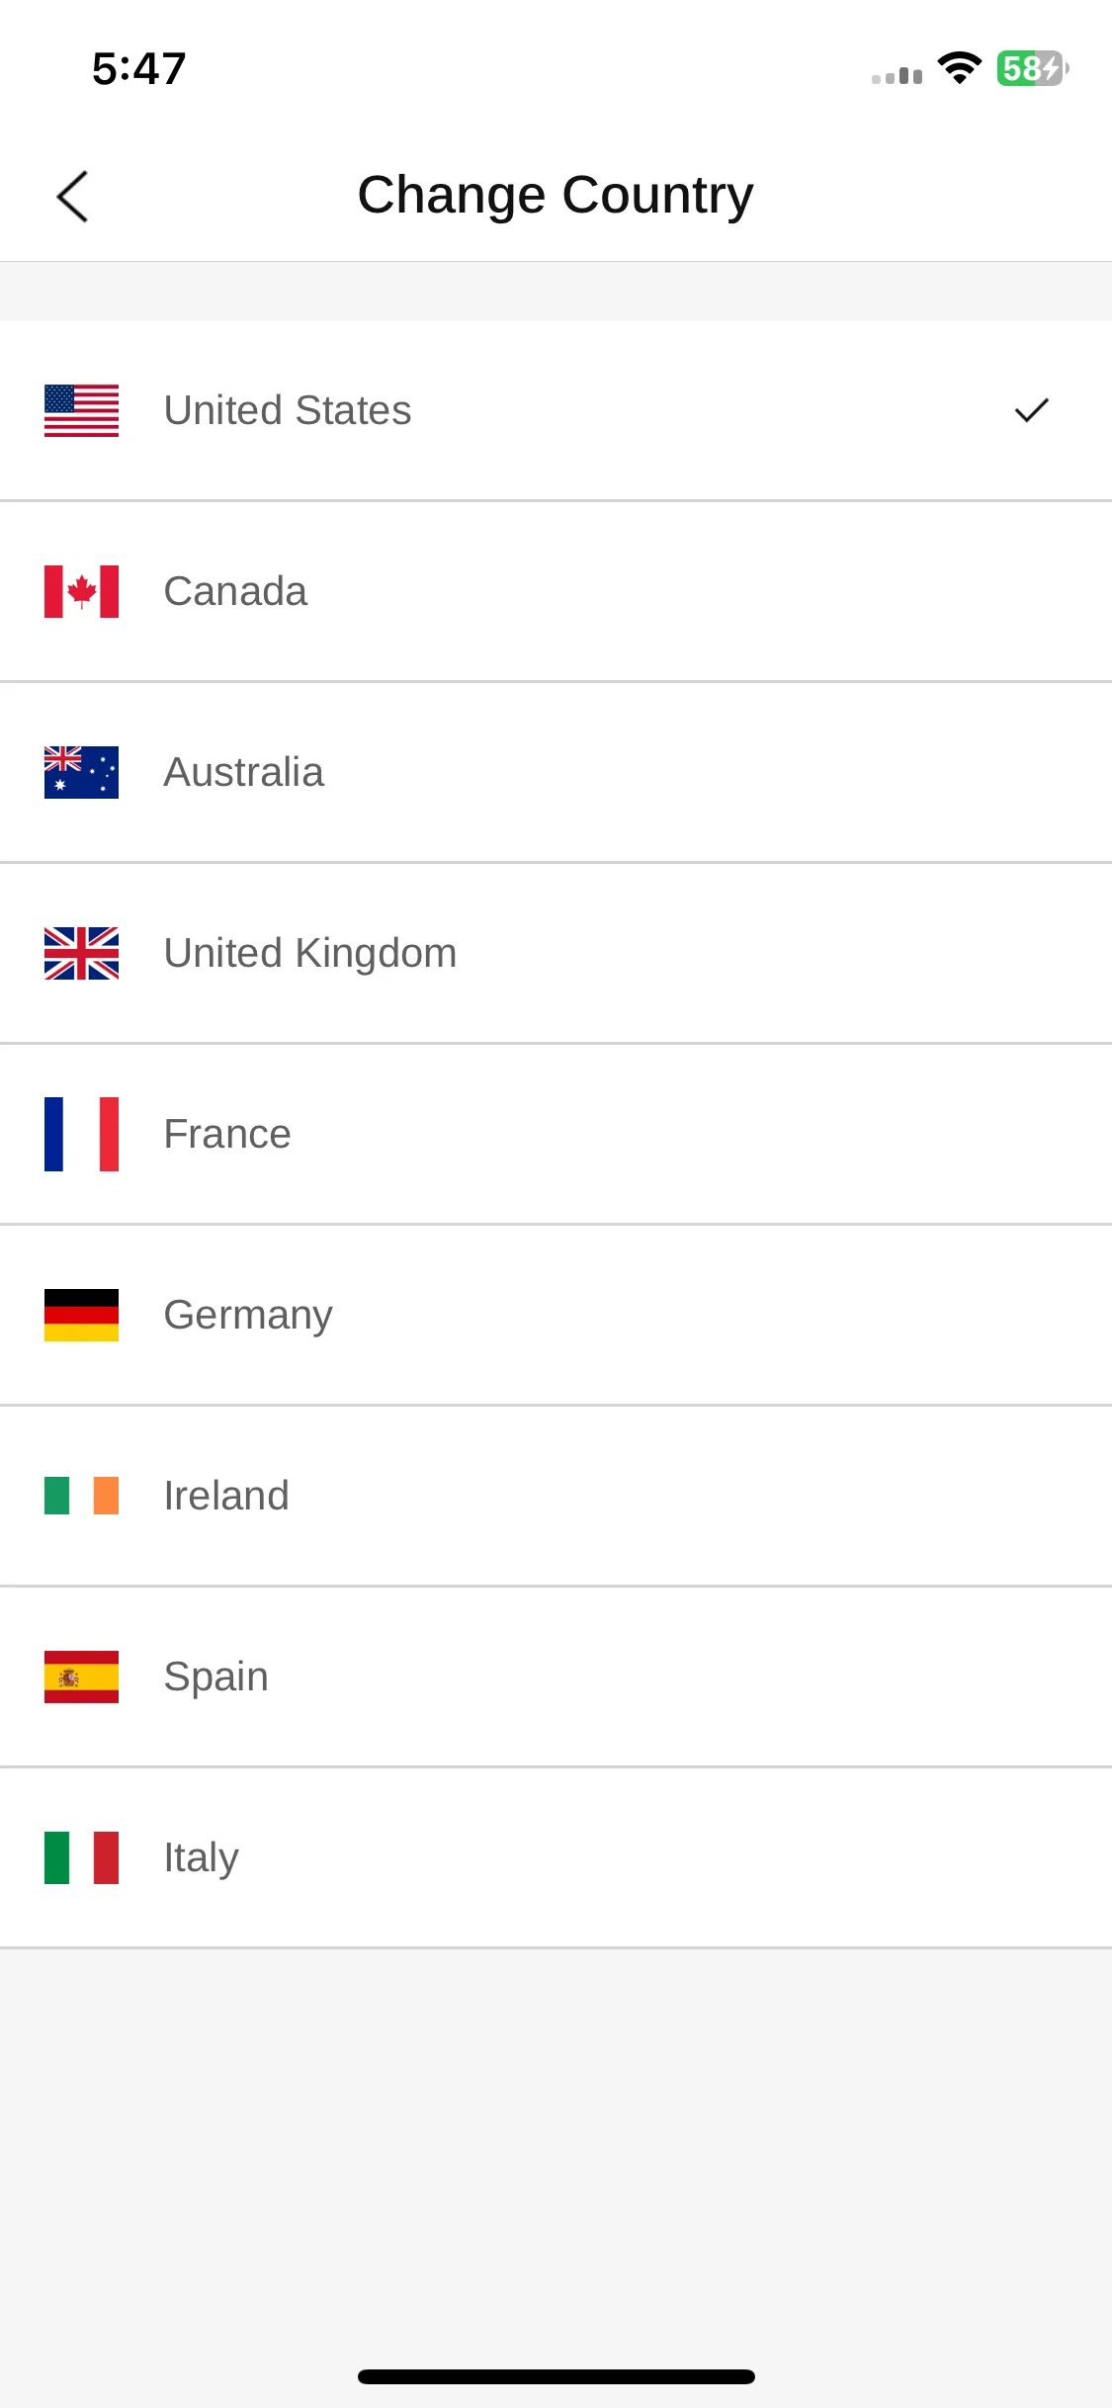The width and height of the screenshot is (1112, 2408).
Task: Select the Spain row label
Action: pyautogui.click(x=215, y=1677)
